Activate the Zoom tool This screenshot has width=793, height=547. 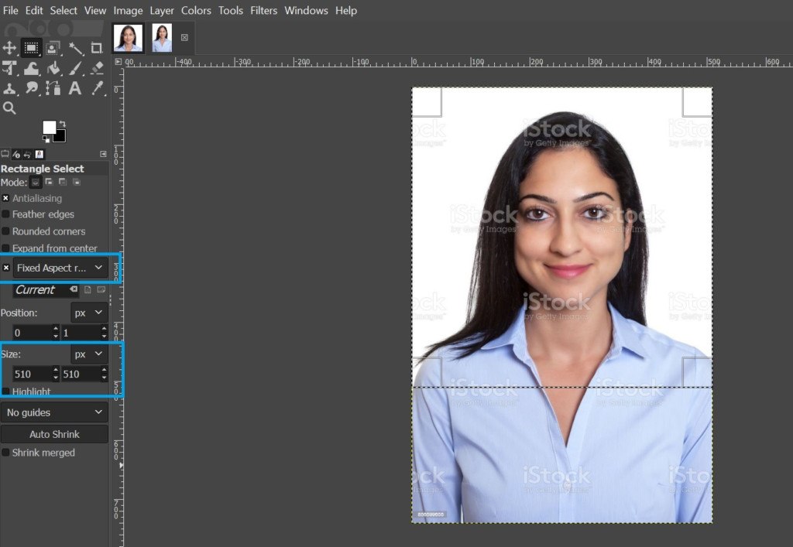tap(10, 108)
